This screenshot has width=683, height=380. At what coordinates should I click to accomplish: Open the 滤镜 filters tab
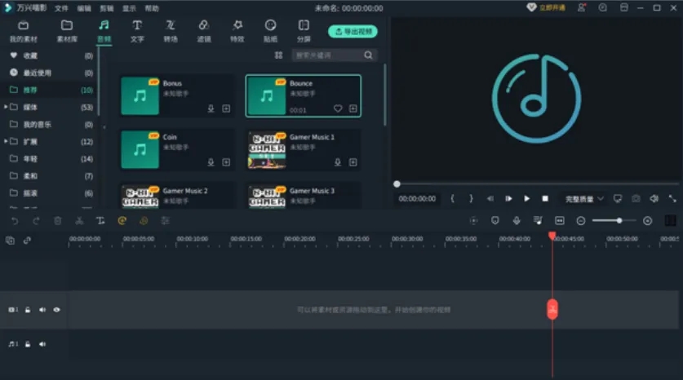tap(203, 31)
